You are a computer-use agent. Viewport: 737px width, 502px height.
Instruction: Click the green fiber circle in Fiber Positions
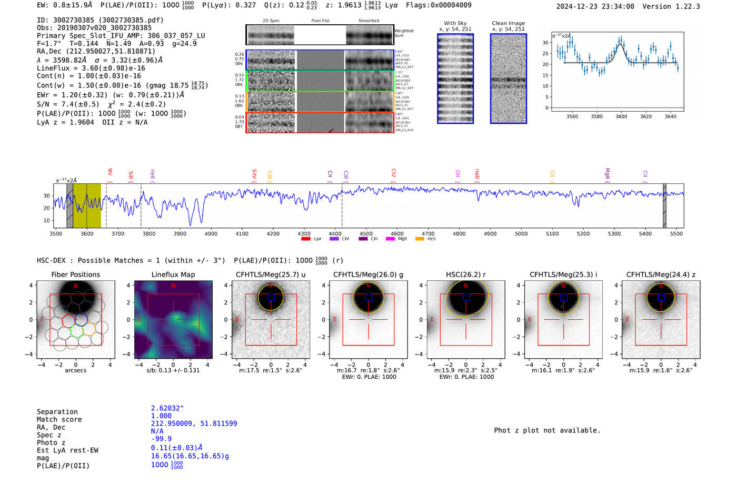(x=77, y=331)
